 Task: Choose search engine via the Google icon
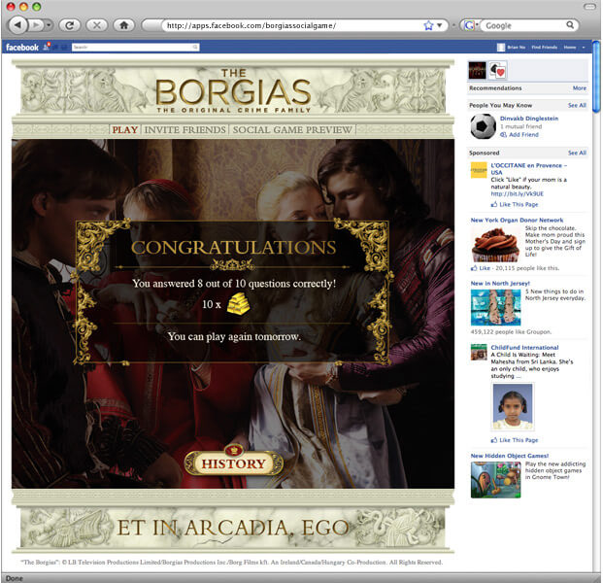(470, 26)
